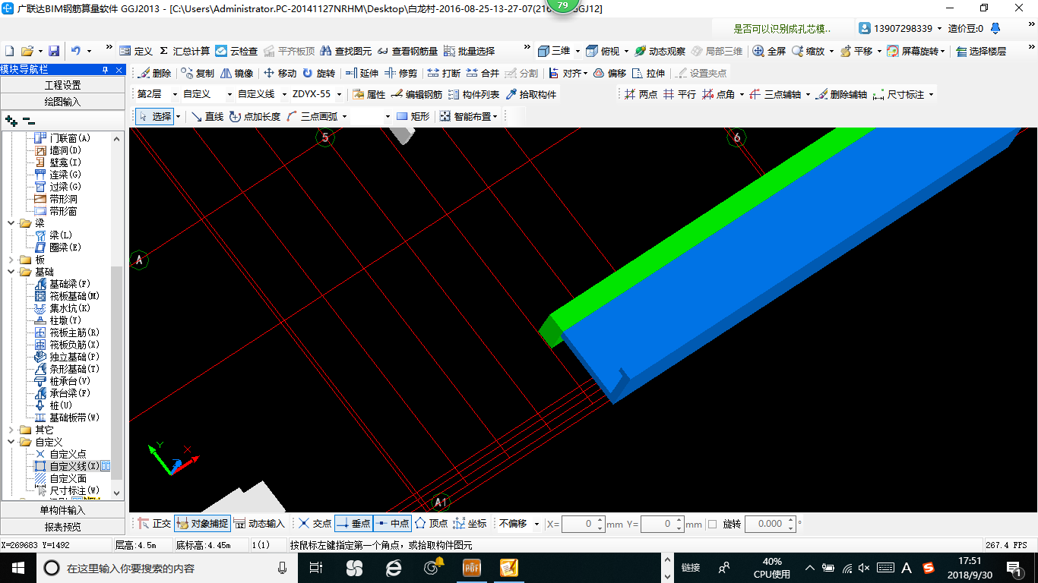Open the 智能布置 smart layout dropdown

click(495, 116)
